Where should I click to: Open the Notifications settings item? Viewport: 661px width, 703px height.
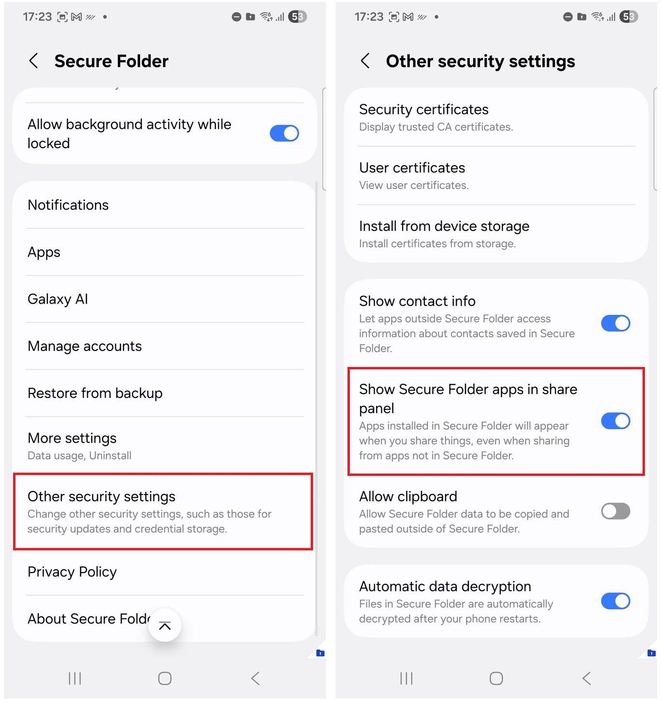pos(165,205)
